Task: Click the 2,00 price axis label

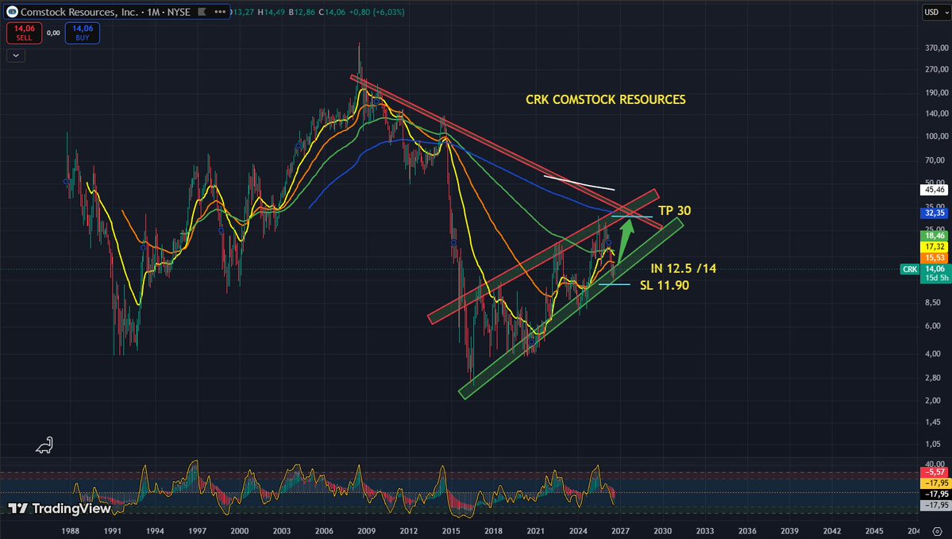Action: click(x=933, y=401)
